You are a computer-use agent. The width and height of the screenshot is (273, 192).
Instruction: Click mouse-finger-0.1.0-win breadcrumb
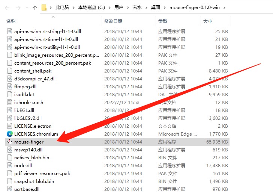pyautogui.click(x=195, y=8)
